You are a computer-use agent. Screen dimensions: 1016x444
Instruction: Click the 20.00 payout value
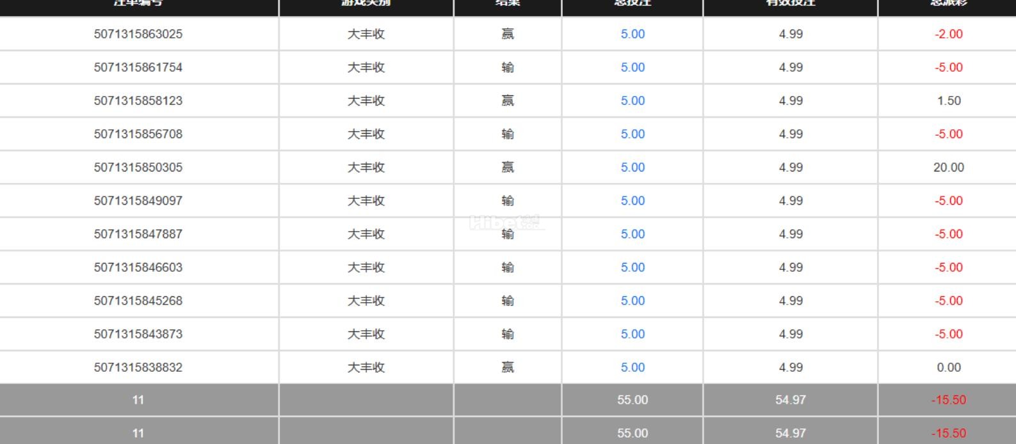click(x=948, y=167)
